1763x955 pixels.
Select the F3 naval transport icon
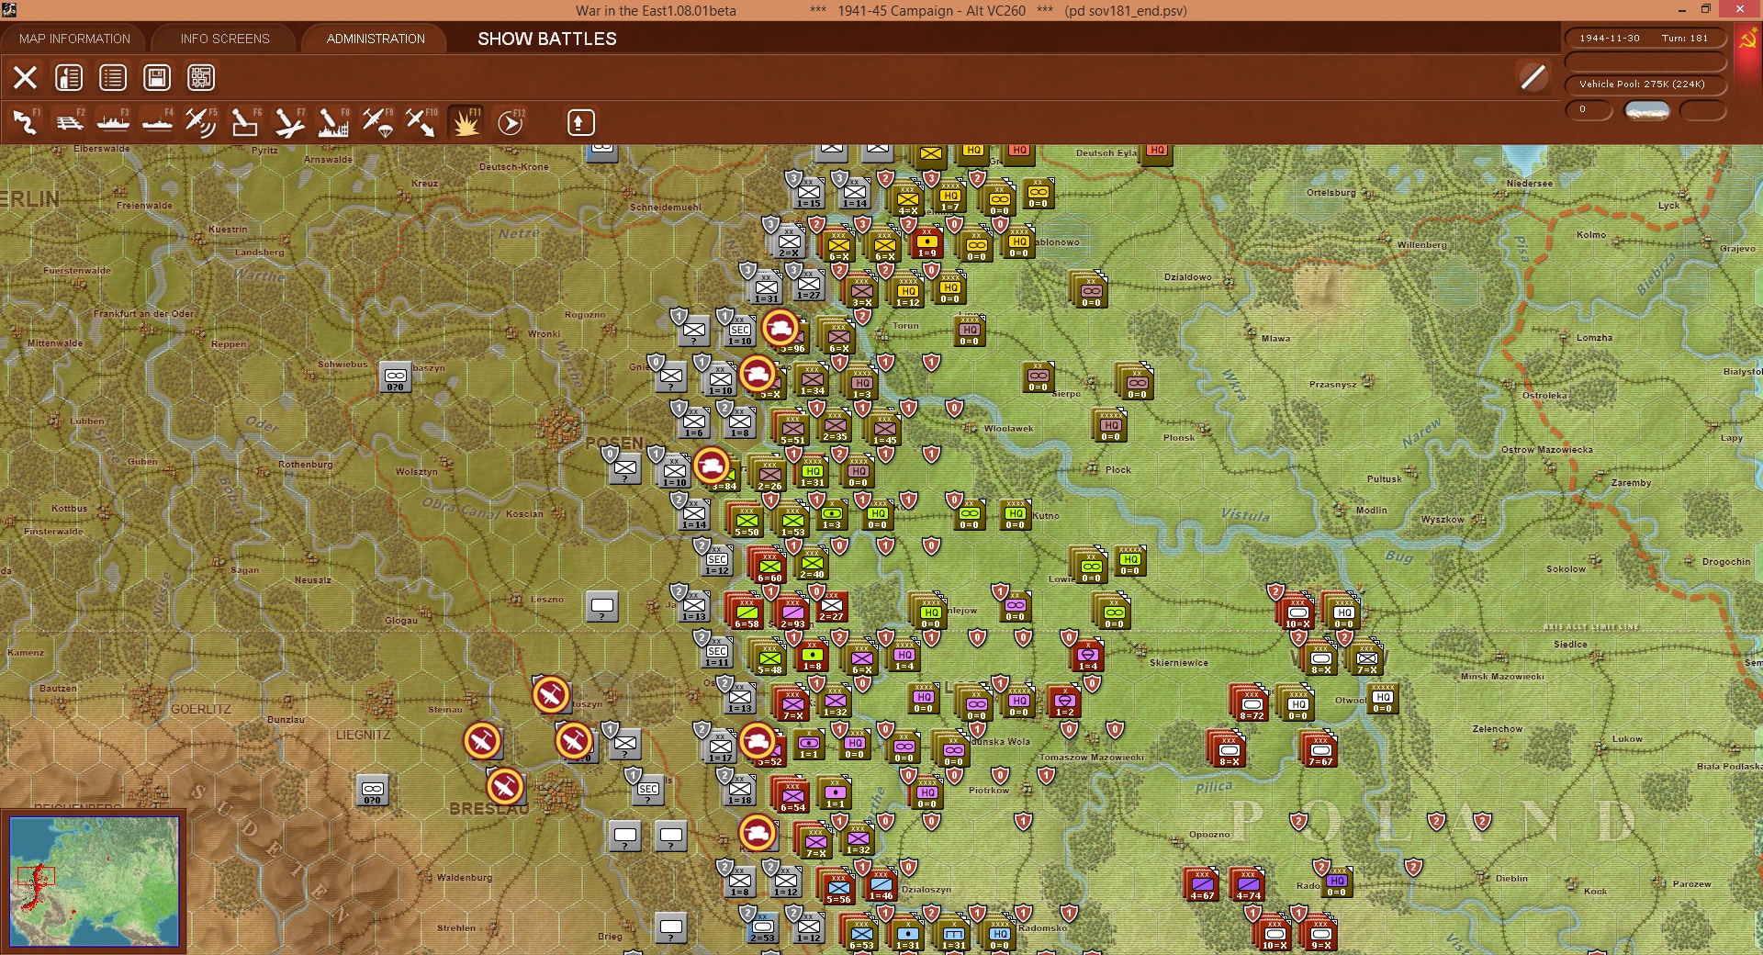[113, 122]
